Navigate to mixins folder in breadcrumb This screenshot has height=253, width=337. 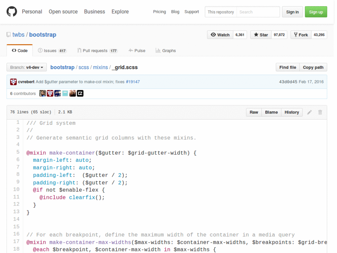(100, 67)
